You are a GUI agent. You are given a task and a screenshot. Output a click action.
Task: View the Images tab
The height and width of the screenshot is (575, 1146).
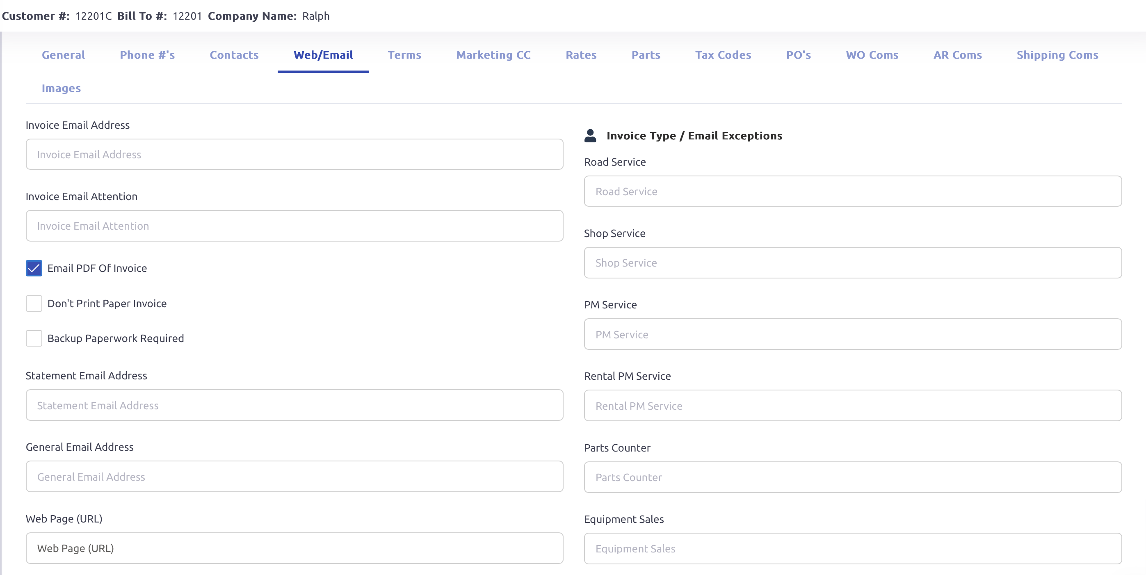61,88
